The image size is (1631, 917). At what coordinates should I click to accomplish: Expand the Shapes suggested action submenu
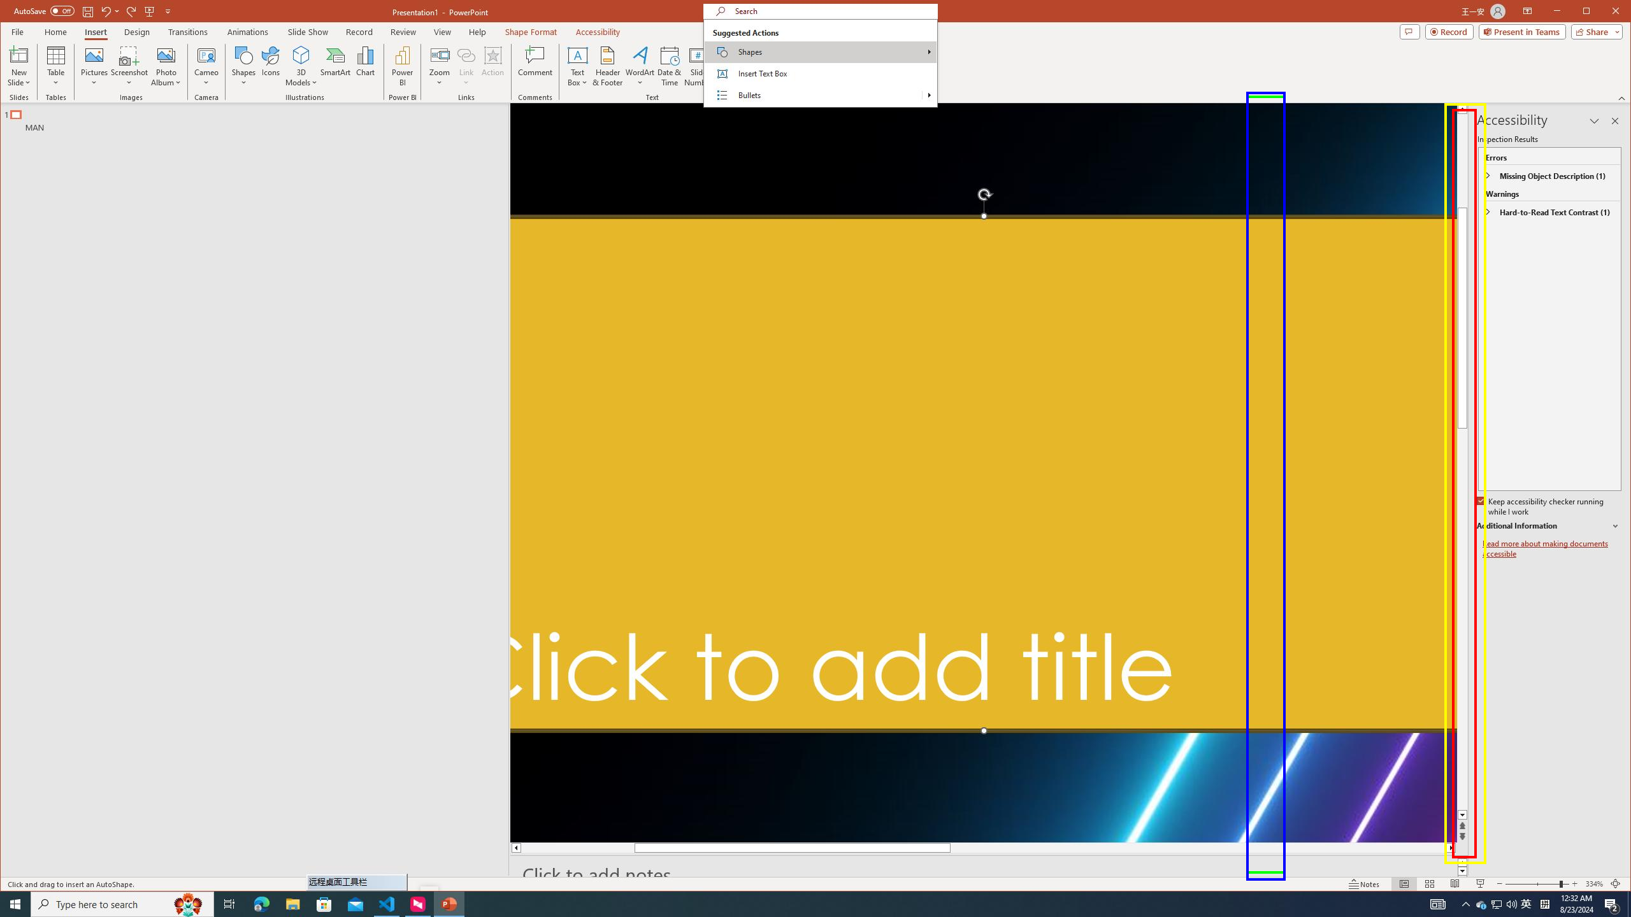point(820,52)
